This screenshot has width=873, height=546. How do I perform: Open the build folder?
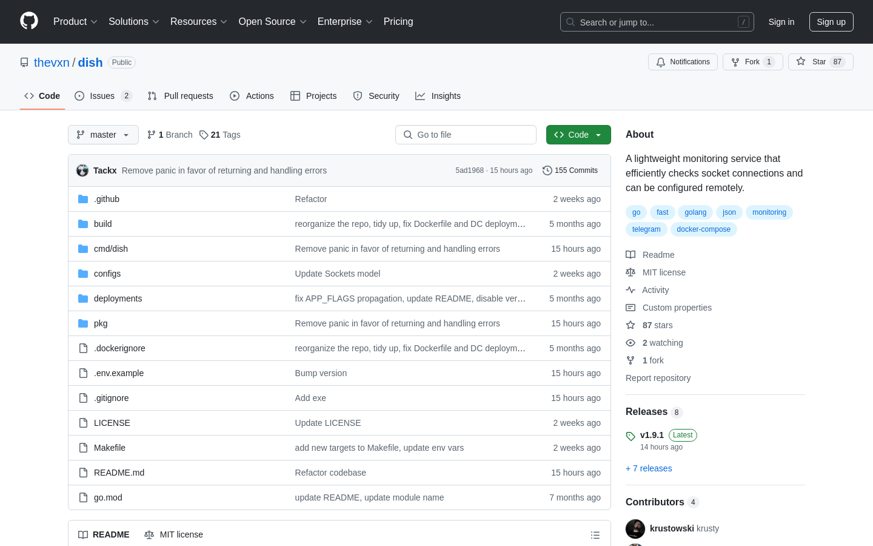[x=103, y=224]
